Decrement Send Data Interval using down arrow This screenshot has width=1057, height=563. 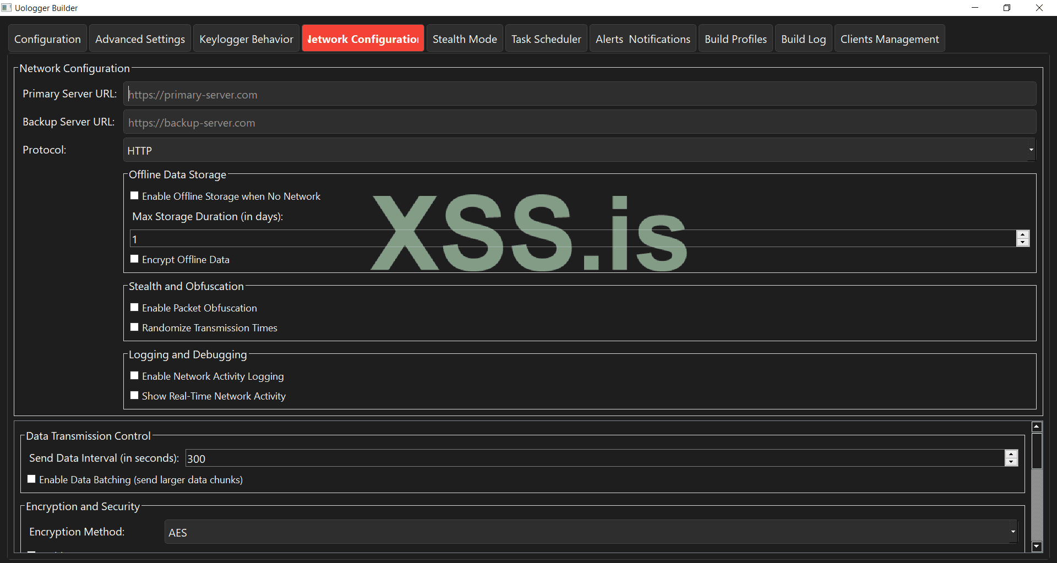pos(1011,462)
